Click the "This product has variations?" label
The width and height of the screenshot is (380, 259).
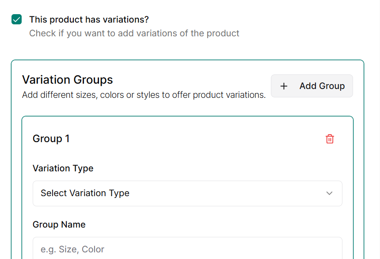[89, 19]
